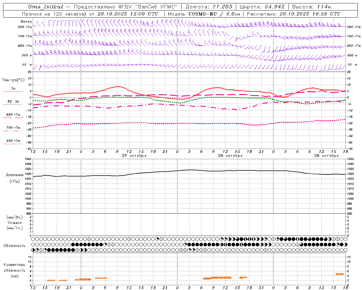Click the 27 октября date label

point(134,156)
